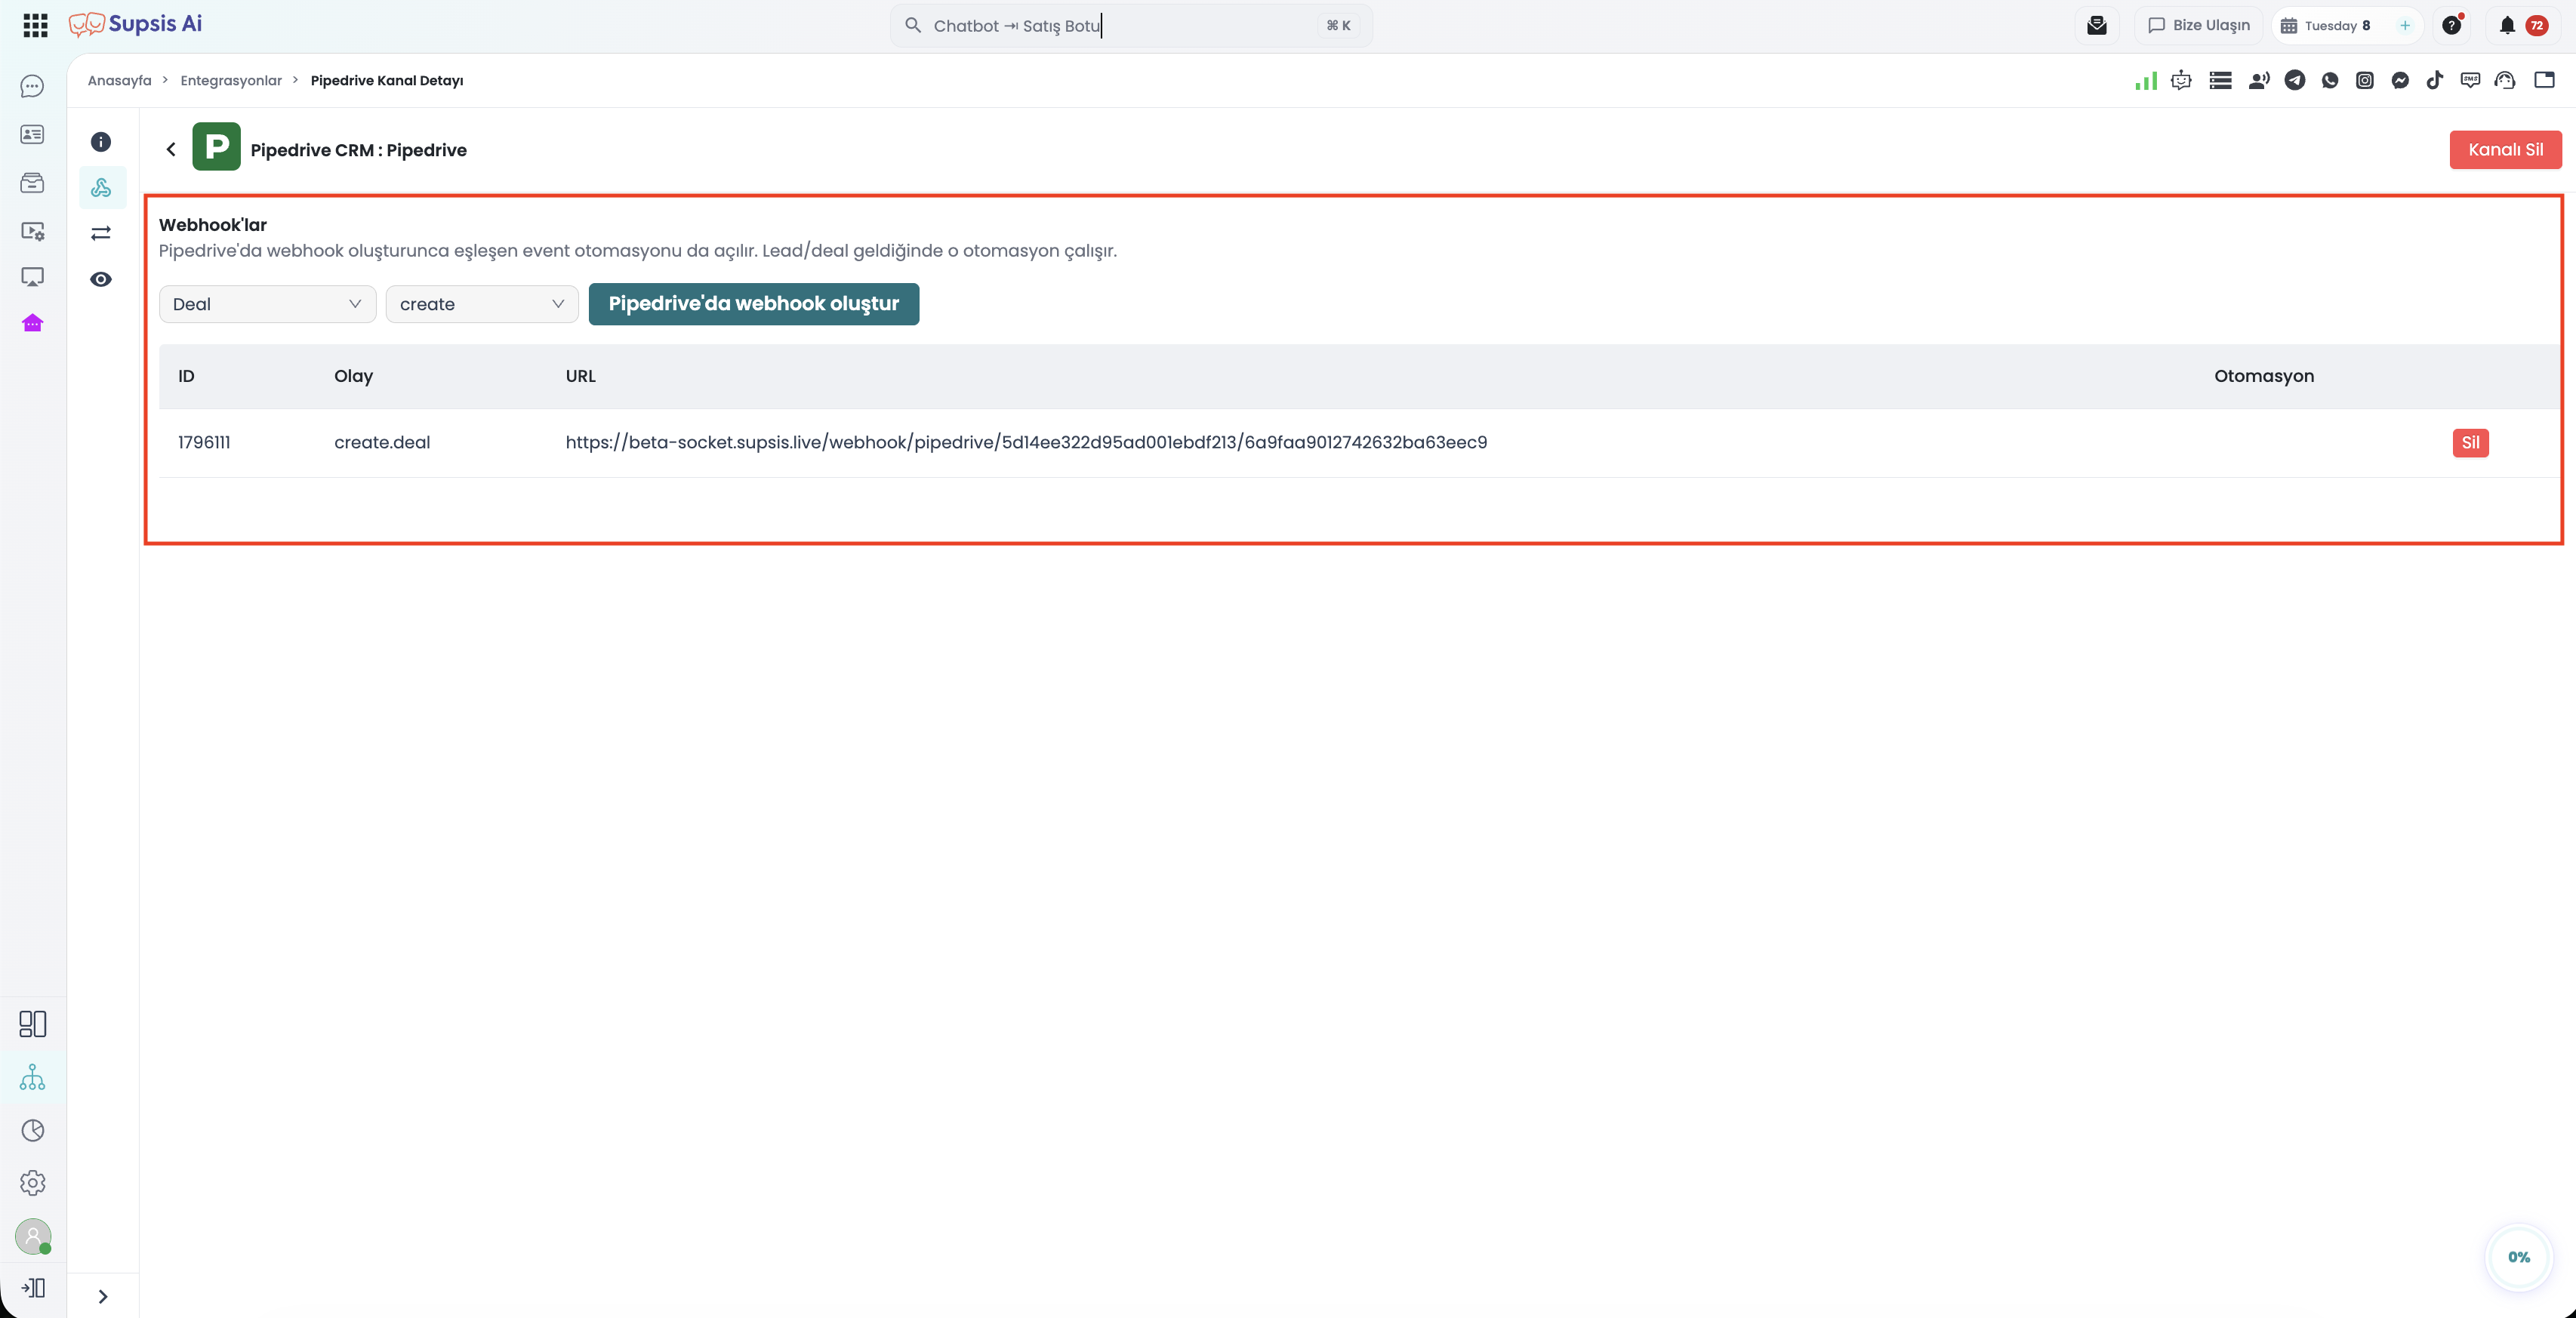Click the plus icon beside the date
The height and width of the screenshot is (1318, 2576).
2405,26
